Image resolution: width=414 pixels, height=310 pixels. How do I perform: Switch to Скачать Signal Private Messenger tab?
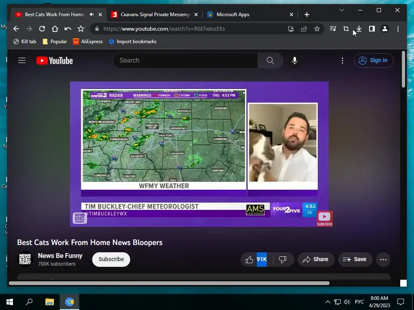coord(155,15)
